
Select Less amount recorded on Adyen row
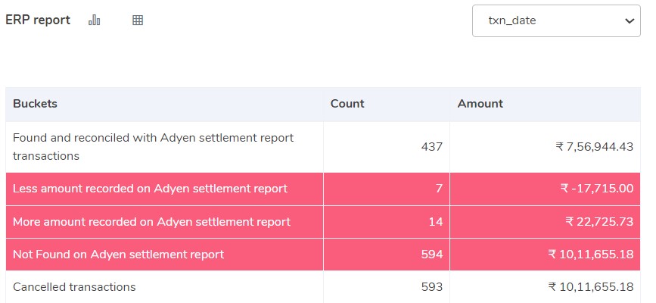click(x=150, y=189)
